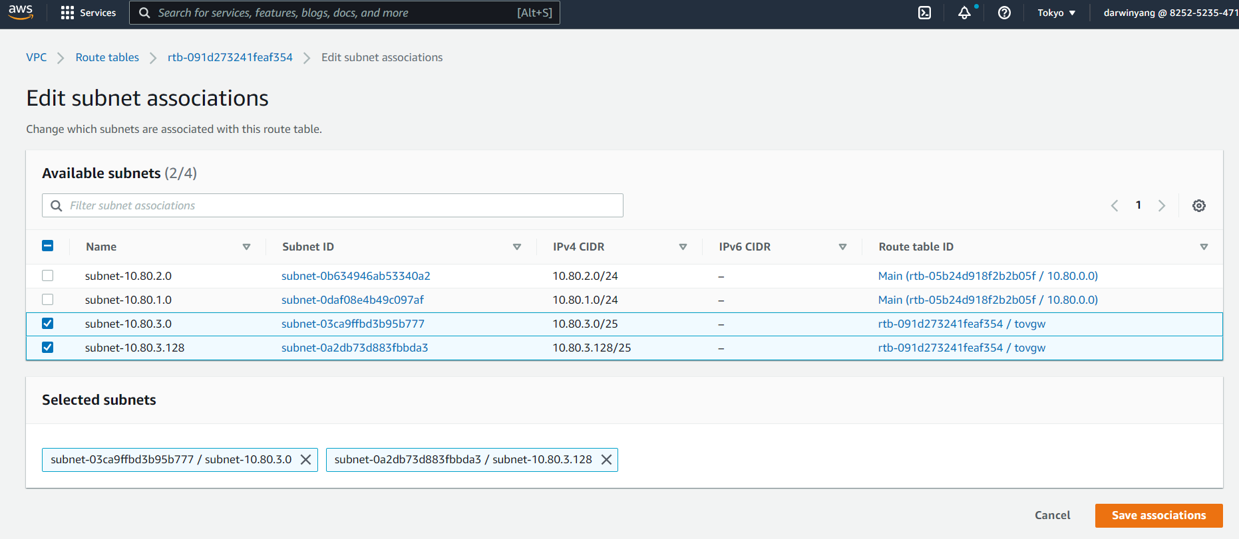Sort by the Name column arrow
The image size is (1239, 539).
tap(246, 247)
